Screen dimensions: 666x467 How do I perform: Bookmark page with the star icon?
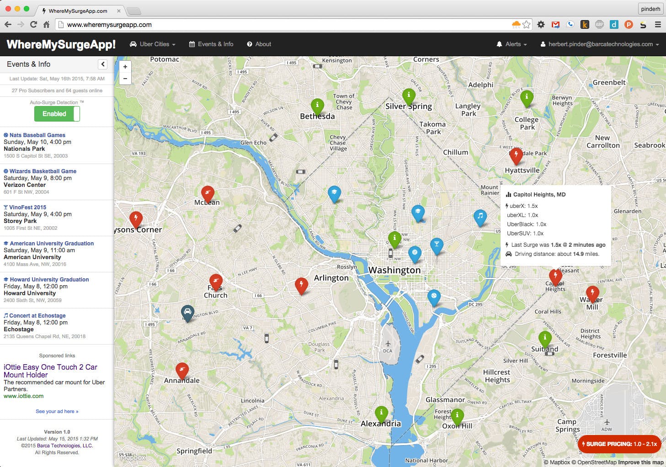pos(527,25)
